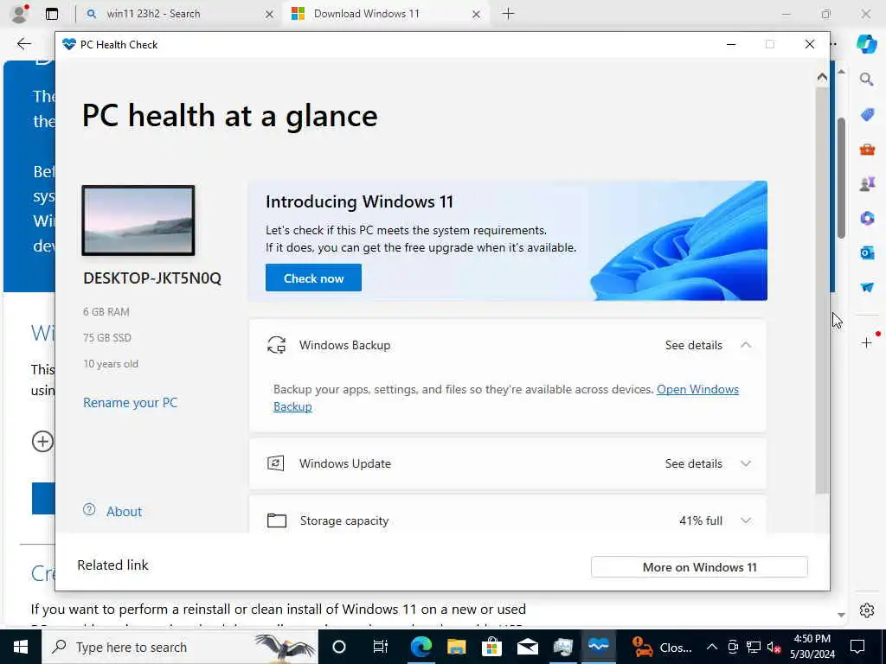Viewport: 886px width, 664px height.
Task: Click the 10 years old text
Action: click(111, 364)
